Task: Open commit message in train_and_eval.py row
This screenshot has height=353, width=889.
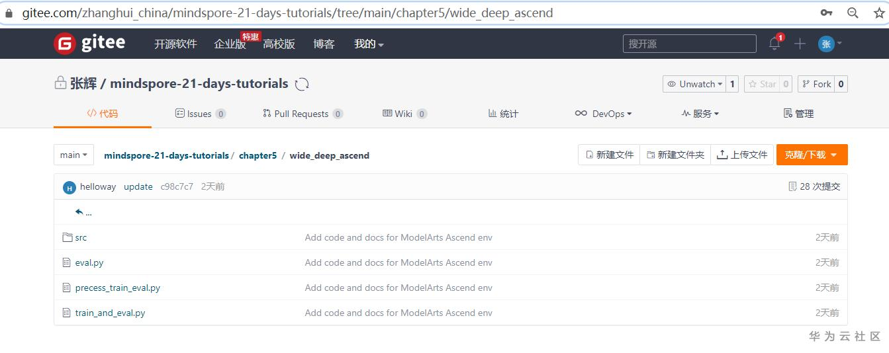Action: [x=398, y=313]
